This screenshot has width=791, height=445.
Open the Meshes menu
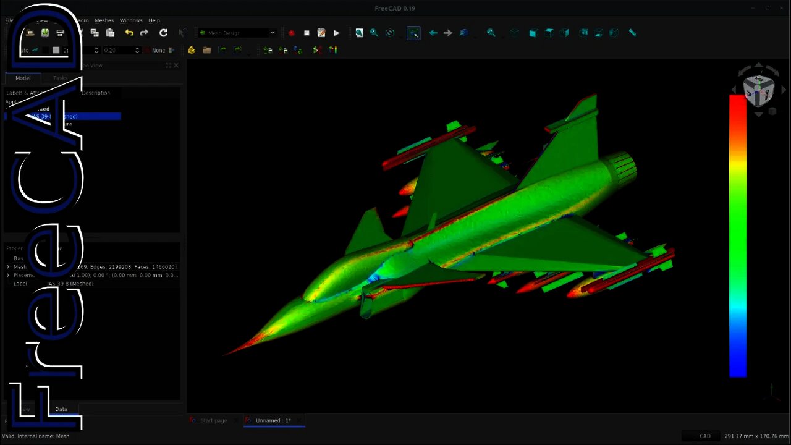pyautogui.click(x=104, y=20)
